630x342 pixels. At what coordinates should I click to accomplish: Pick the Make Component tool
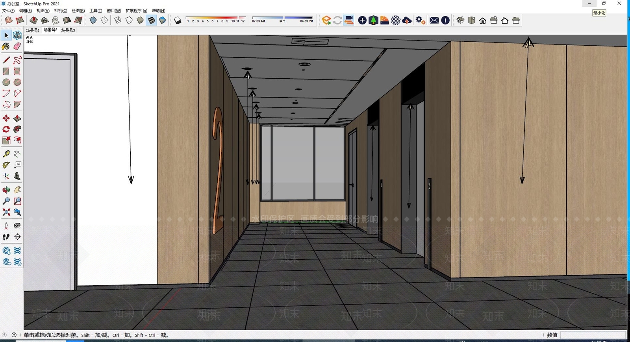17,35
